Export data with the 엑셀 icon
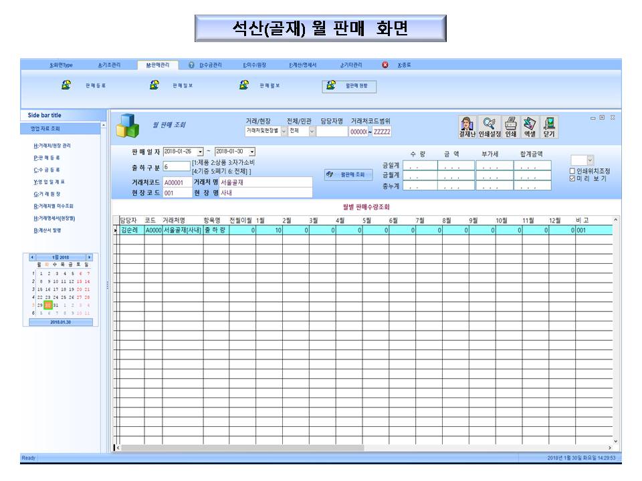The image size is (642, 481). tap(530, 126)
